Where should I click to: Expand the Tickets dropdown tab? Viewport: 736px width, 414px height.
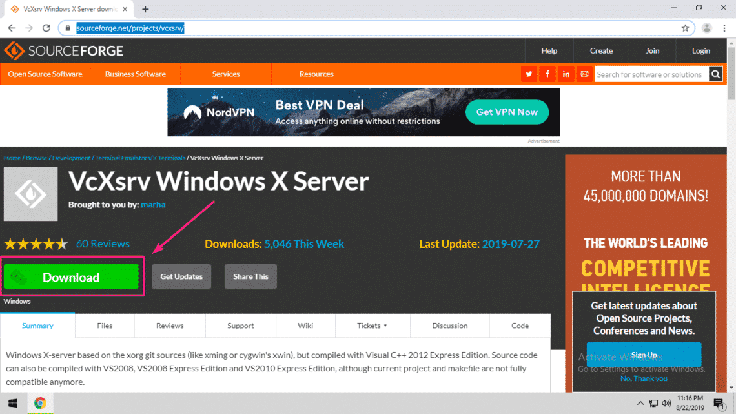(x=372, y=326)
